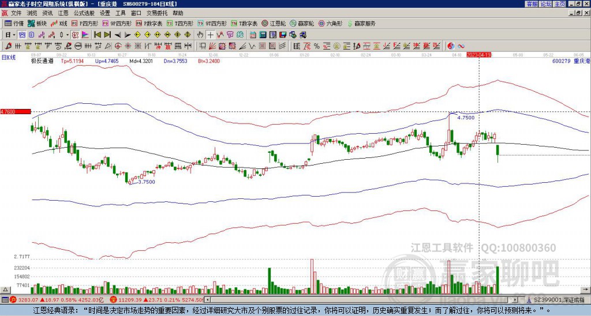Click the colored flag icon
Image resolution: width=591 pixels, height=316 pixels.
click(85, 35)
